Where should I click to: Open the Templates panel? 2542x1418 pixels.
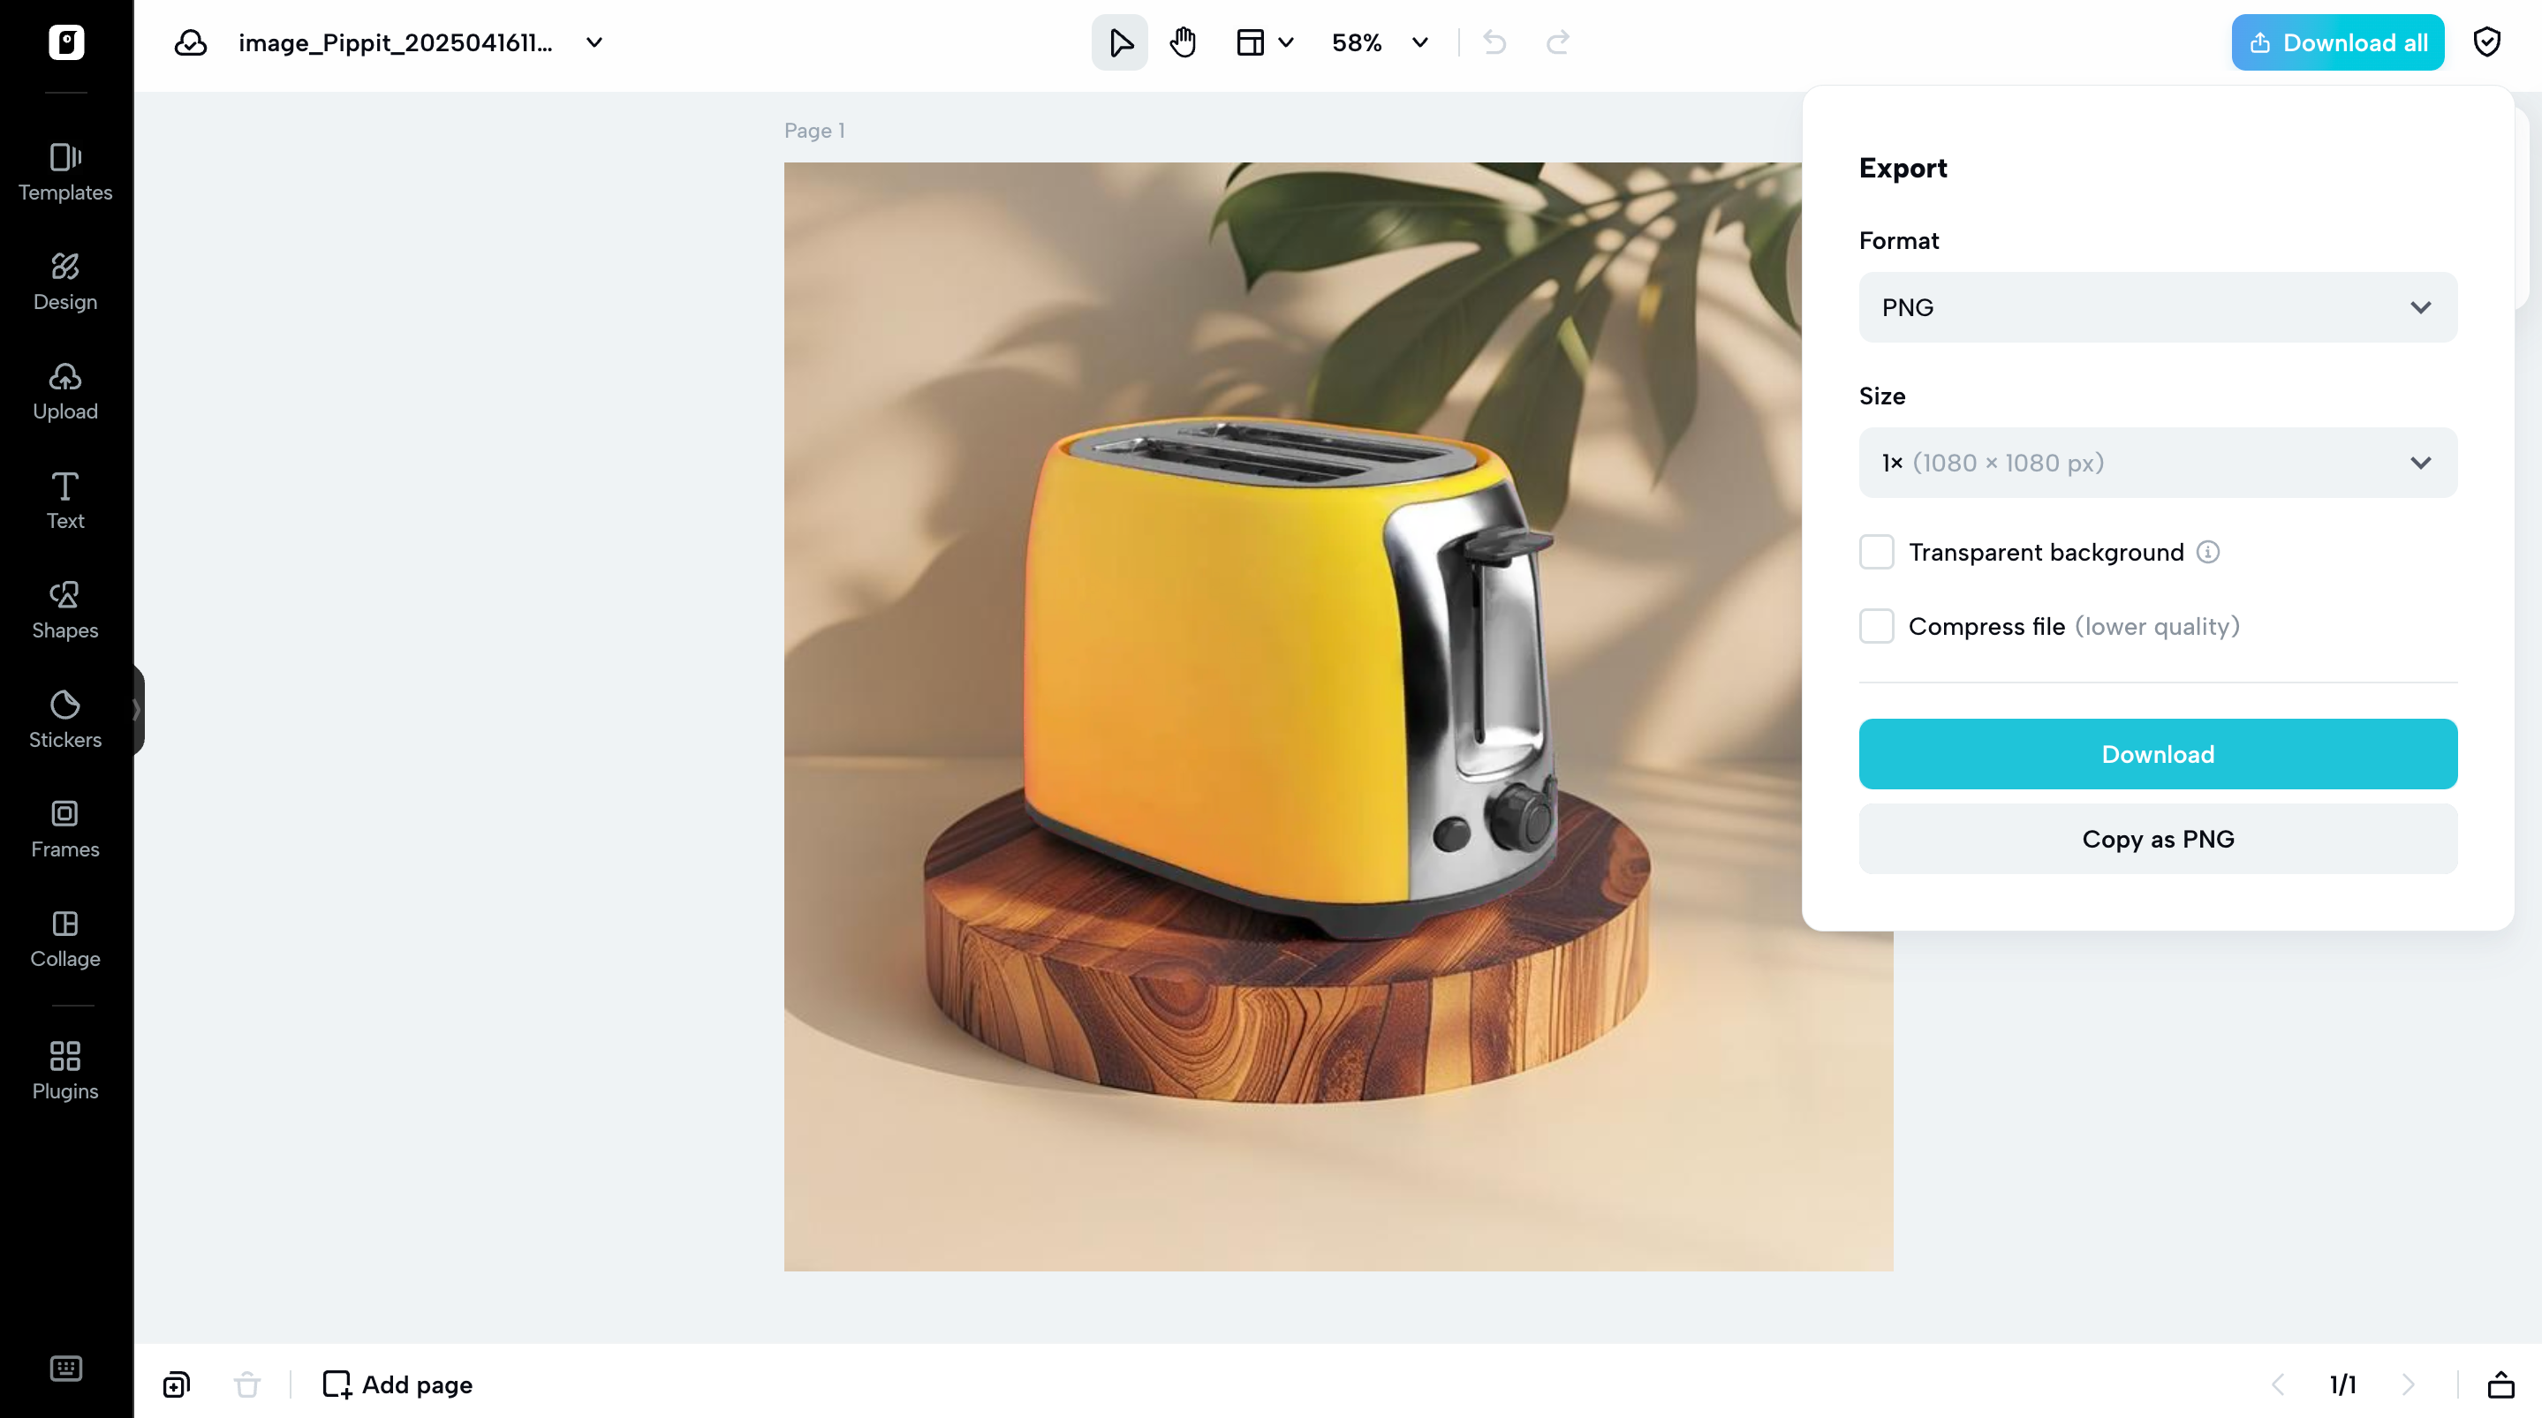[65, 173]
